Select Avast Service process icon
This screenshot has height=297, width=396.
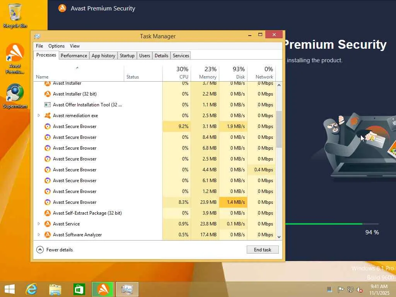(48, 224)
